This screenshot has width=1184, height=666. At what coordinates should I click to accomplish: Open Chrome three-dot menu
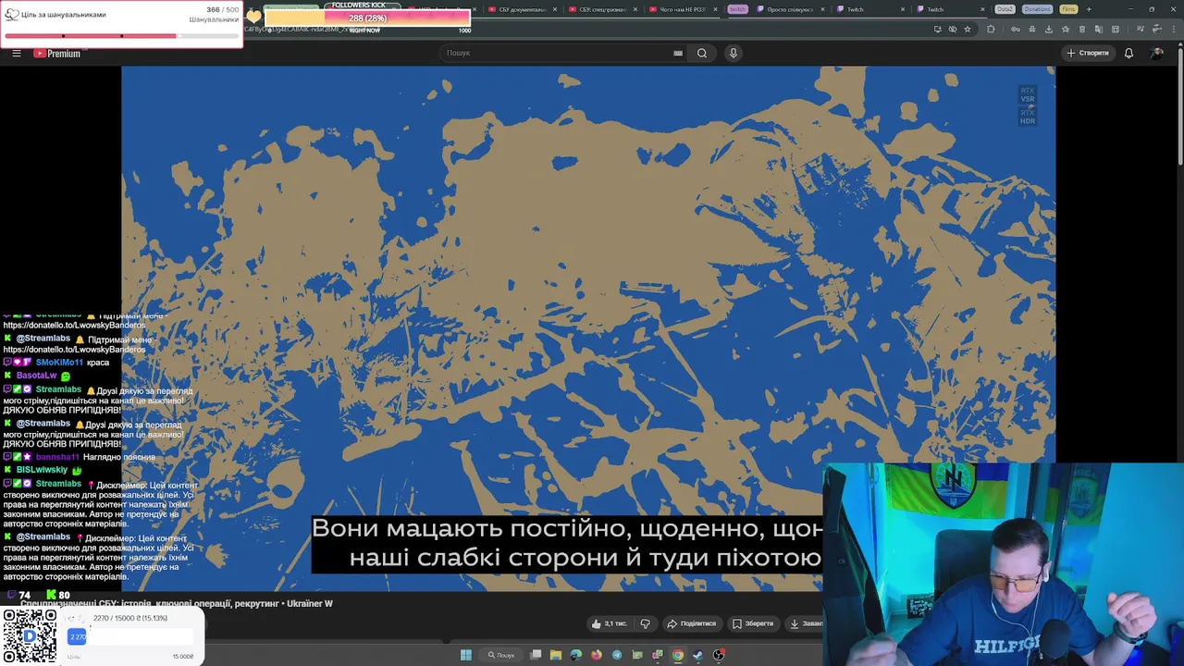tap(1173, 29)
